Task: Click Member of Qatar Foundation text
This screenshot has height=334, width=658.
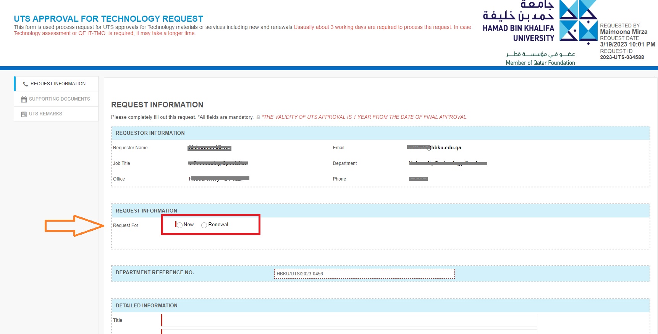Action: [540, 63]
